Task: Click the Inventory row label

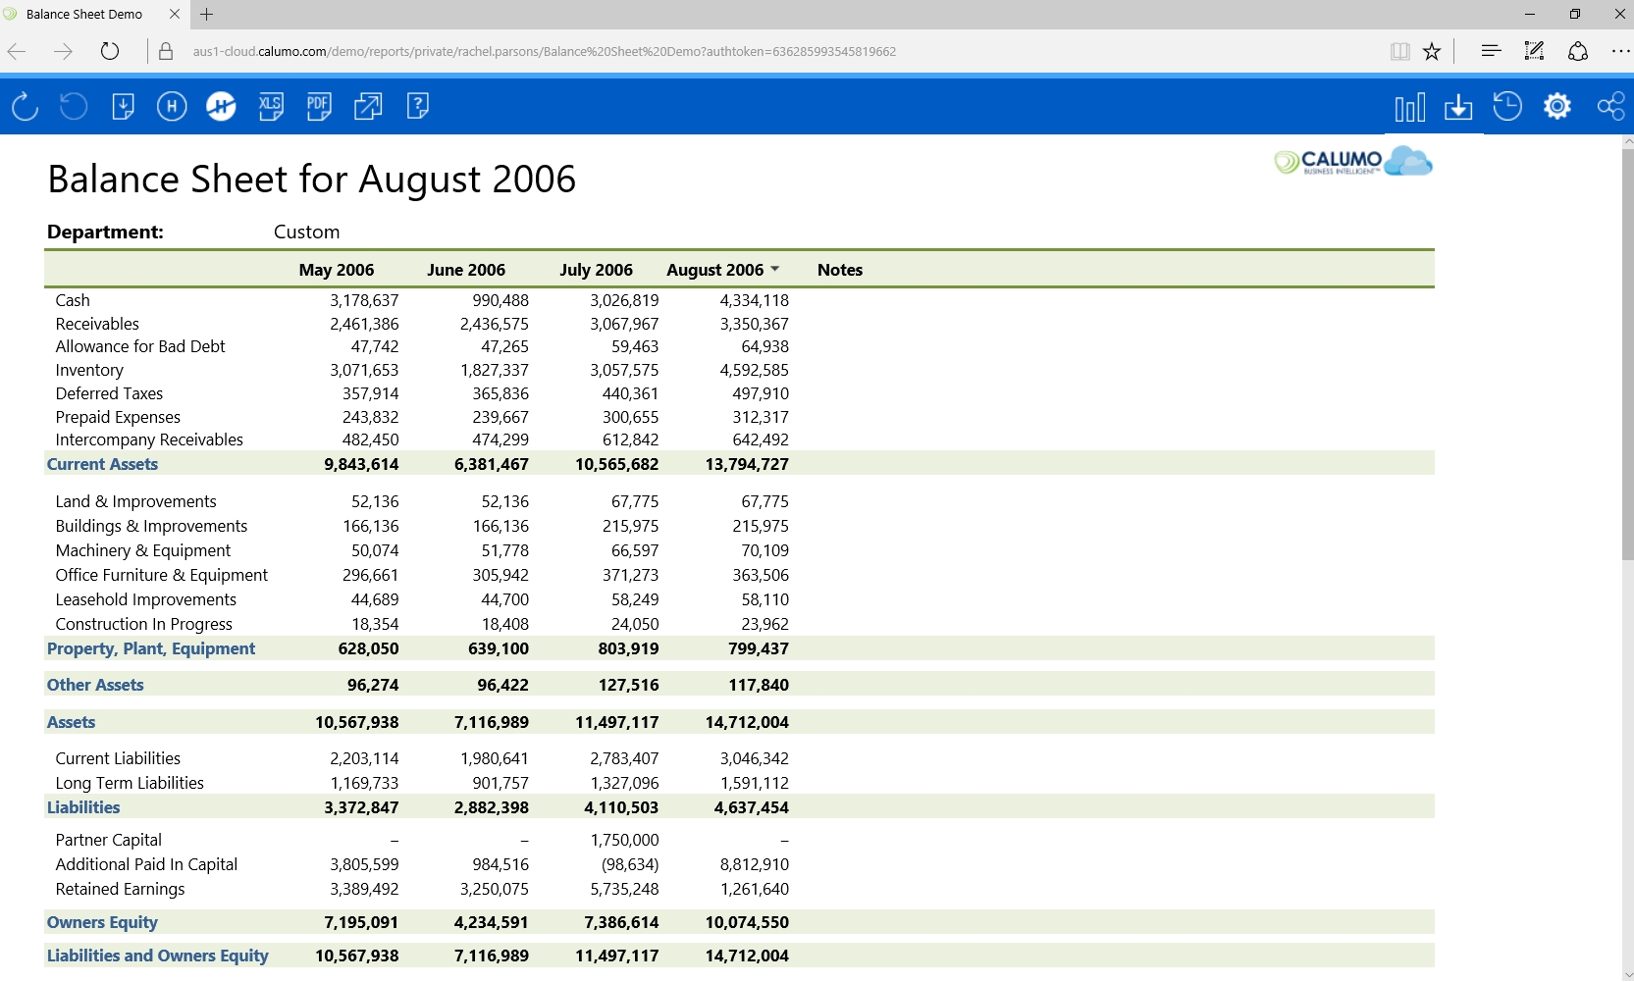Action: (x=89, y=370)
